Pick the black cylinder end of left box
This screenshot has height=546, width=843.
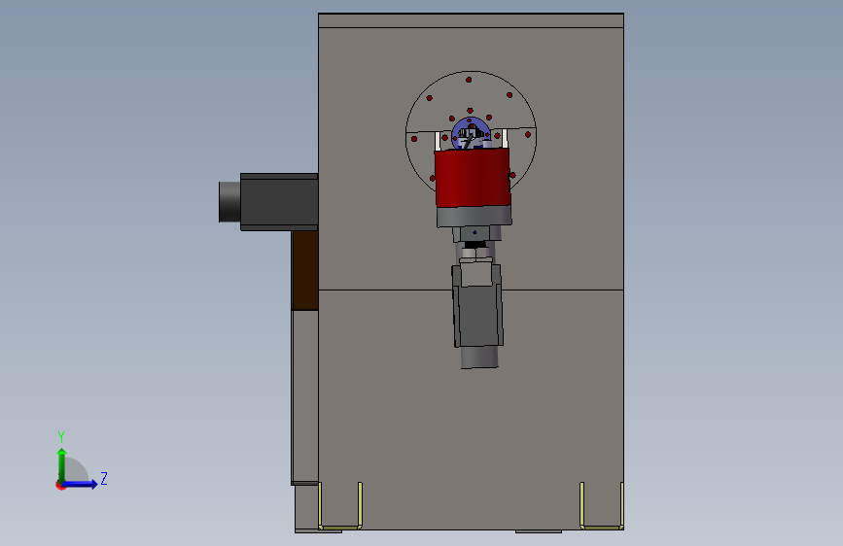[x=229, y=201]
